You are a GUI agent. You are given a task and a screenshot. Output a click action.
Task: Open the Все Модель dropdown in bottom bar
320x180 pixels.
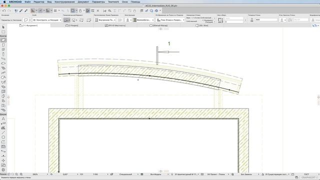156,174
